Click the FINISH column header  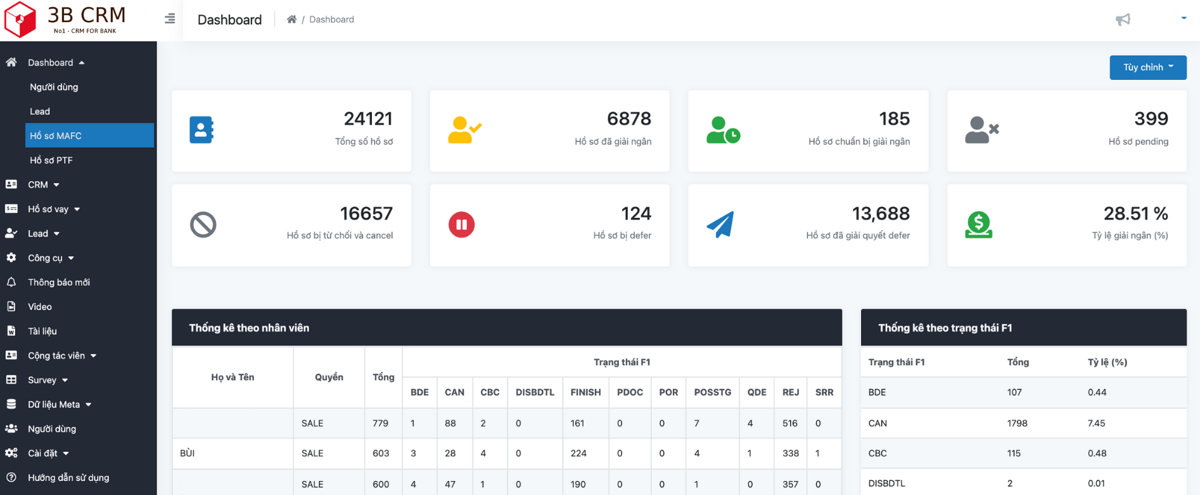click(x=585, y=392)
